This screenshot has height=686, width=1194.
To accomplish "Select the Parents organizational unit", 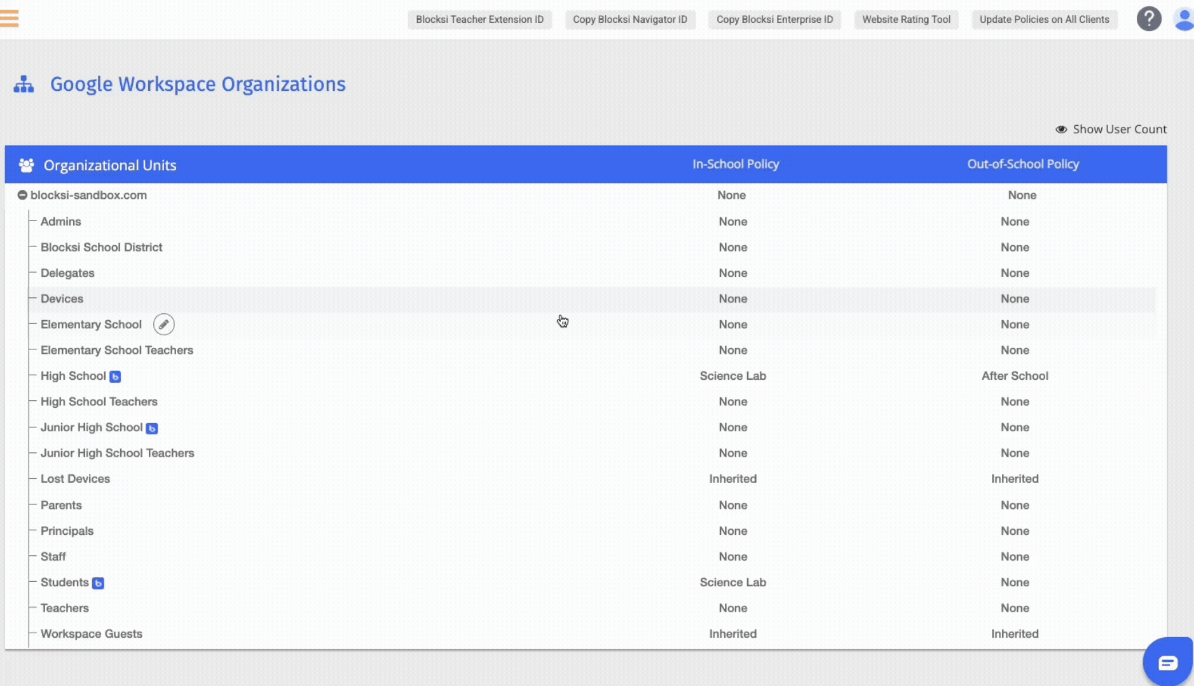I will [x=61, y=505].
